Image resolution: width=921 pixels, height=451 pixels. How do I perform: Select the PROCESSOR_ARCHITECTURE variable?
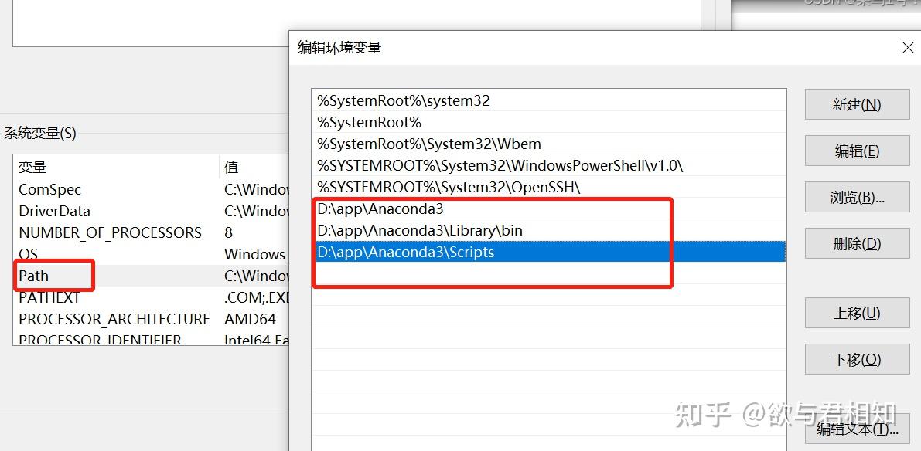tap(114, 319)
